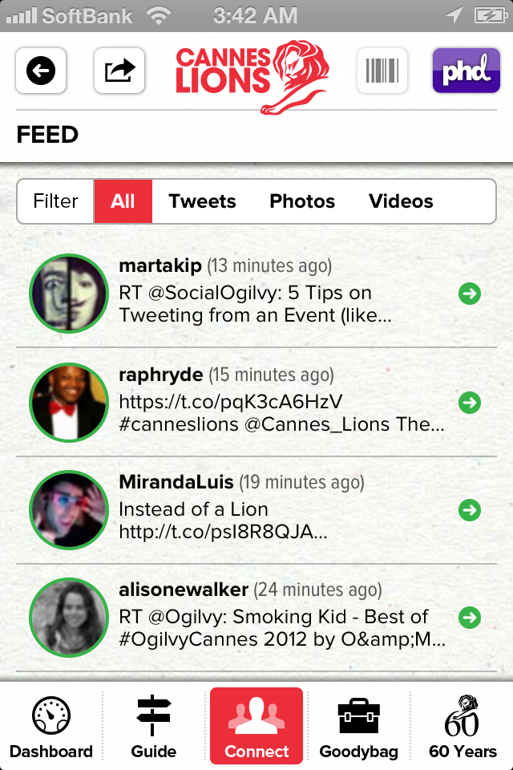Screen dimensions: 513x770
Task: Tap the back arrow button
Action: pyautogui.click(x=41, y=71)
